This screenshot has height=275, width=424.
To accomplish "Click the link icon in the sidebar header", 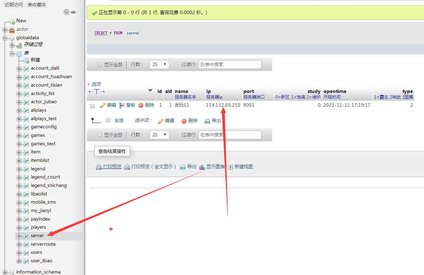I will (73, 12).
